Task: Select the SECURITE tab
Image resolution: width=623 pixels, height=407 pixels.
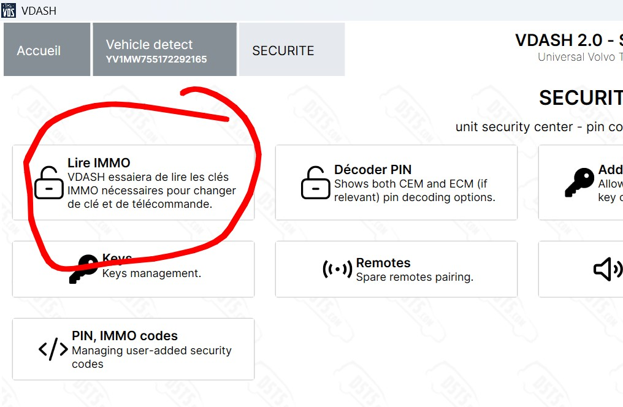Action: tap(283, 51)
